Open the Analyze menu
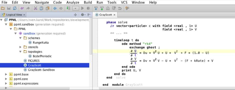 point(73,2)
